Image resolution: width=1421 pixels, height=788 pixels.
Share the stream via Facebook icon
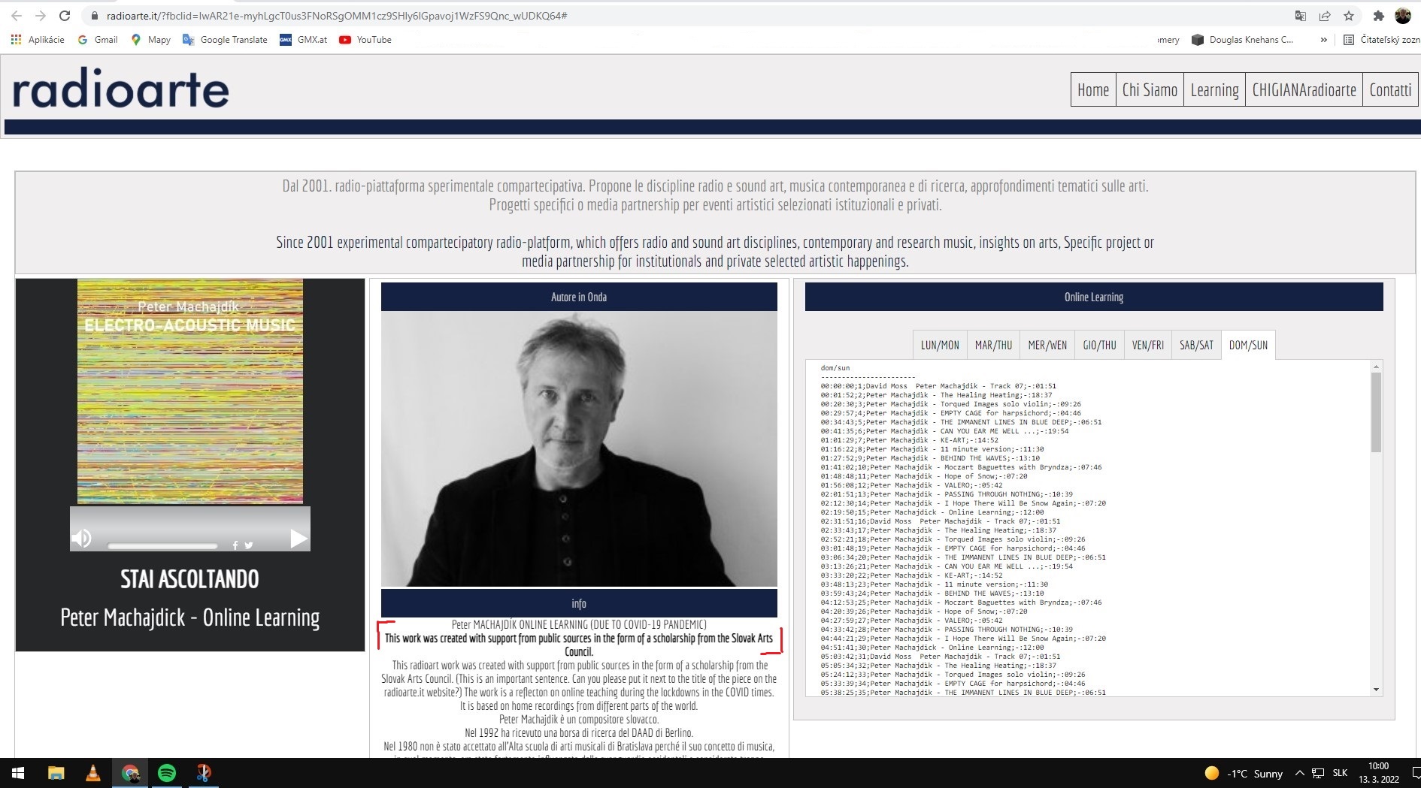click(235, 545)
